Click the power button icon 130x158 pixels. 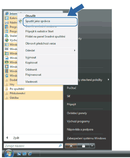pyautogui.click(x=71, y=146)
